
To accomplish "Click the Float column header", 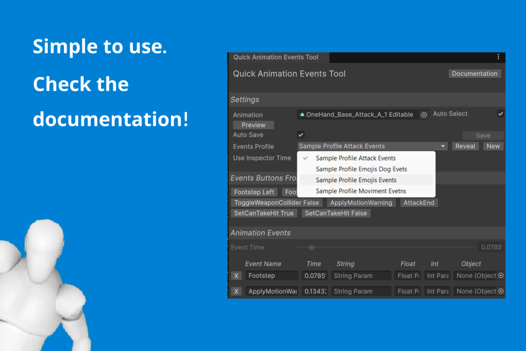I will (x=408, y=264).
